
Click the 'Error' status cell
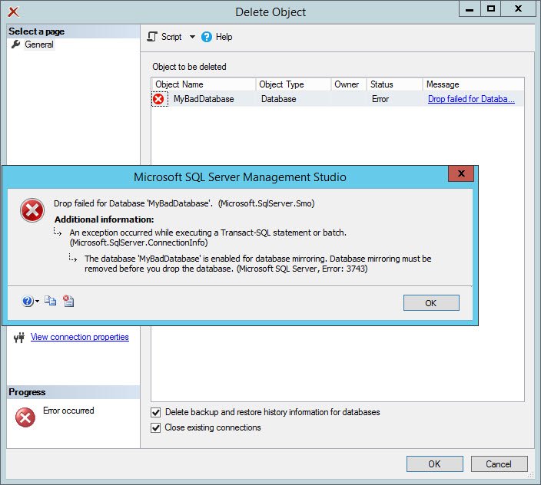click(380, 99)
